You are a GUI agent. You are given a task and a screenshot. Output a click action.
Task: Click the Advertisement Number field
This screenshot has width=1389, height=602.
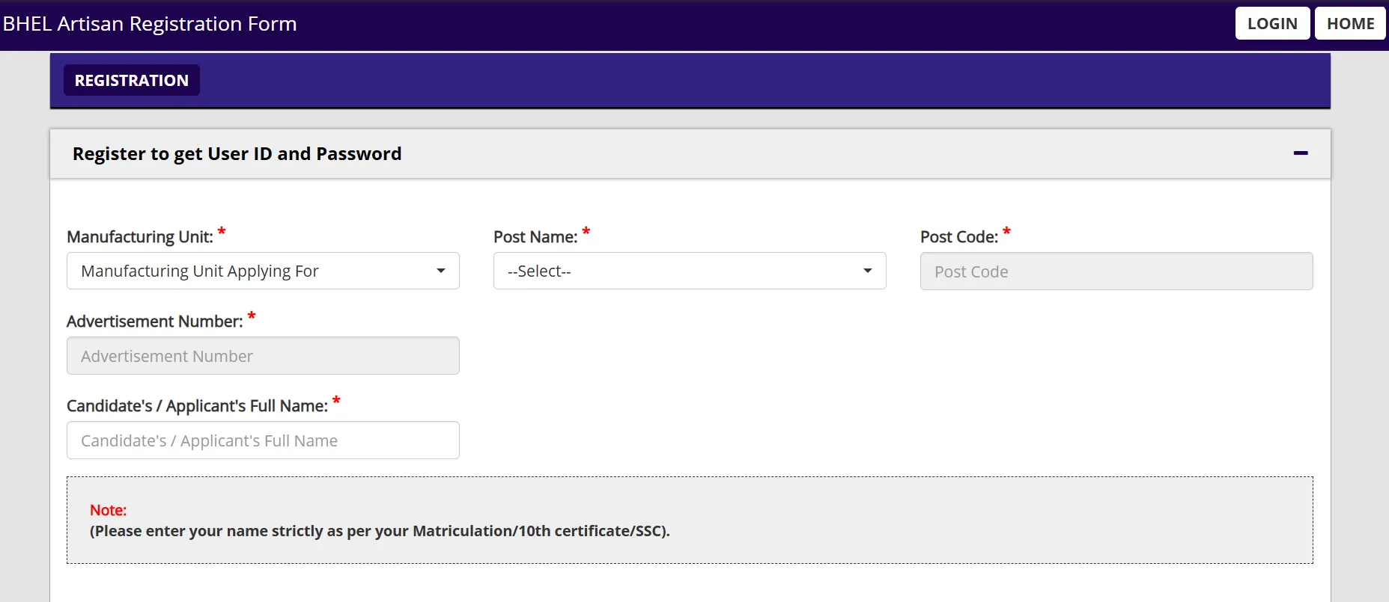pos(263,355)
